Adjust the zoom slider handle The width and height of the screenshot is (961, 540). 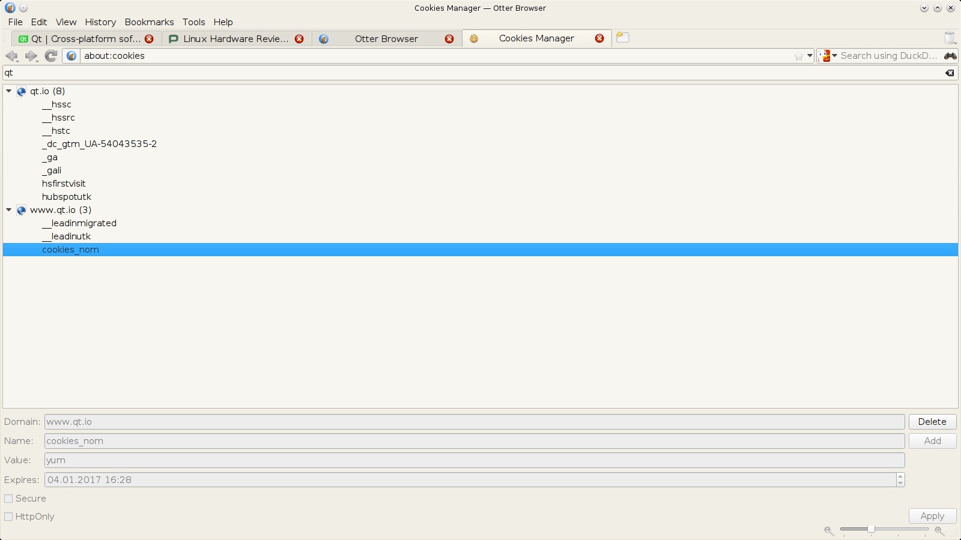(x=871, y=529)
